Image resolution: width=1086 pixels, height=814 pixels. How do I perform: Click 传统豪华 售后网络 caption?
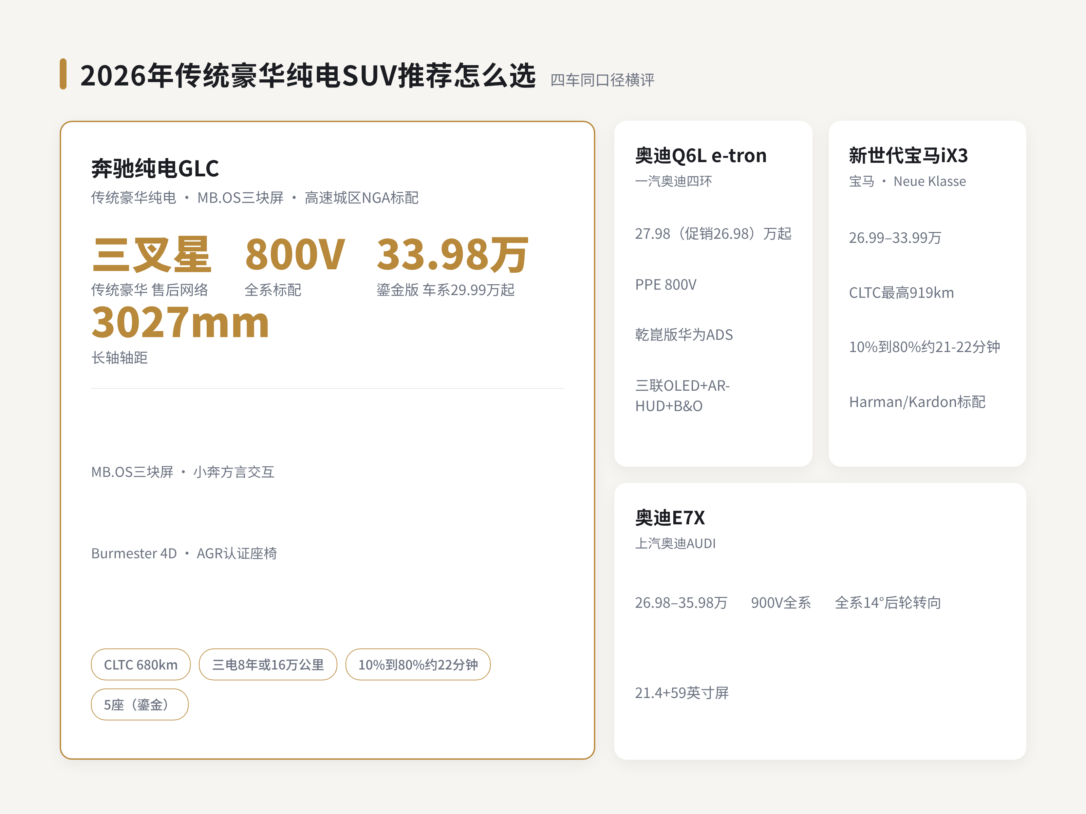click(150, 290)
